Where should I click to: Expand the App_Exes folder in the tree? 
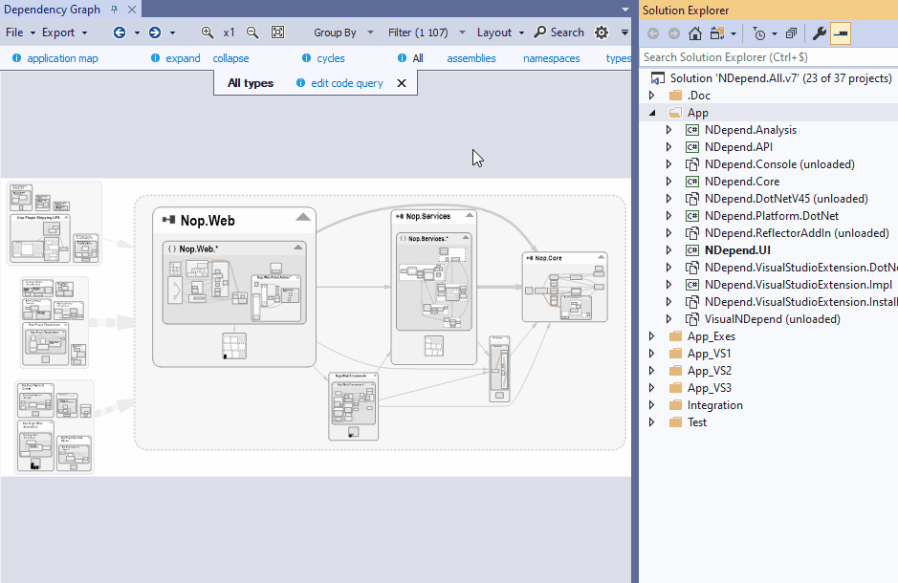[x=652, y=336]
